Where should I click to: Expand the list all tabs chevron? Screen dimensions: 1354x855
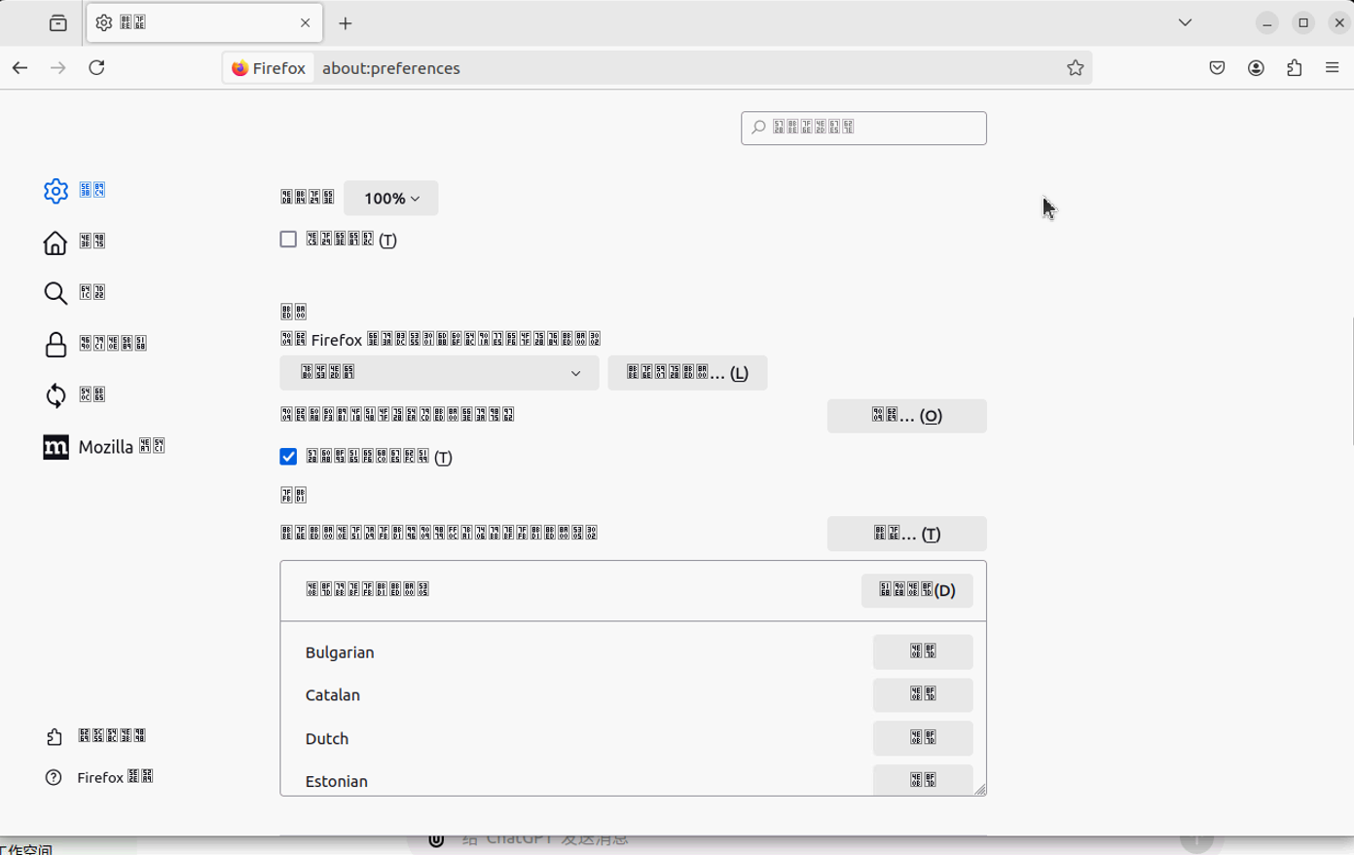pyautogui.click(x=1185, y=22)
